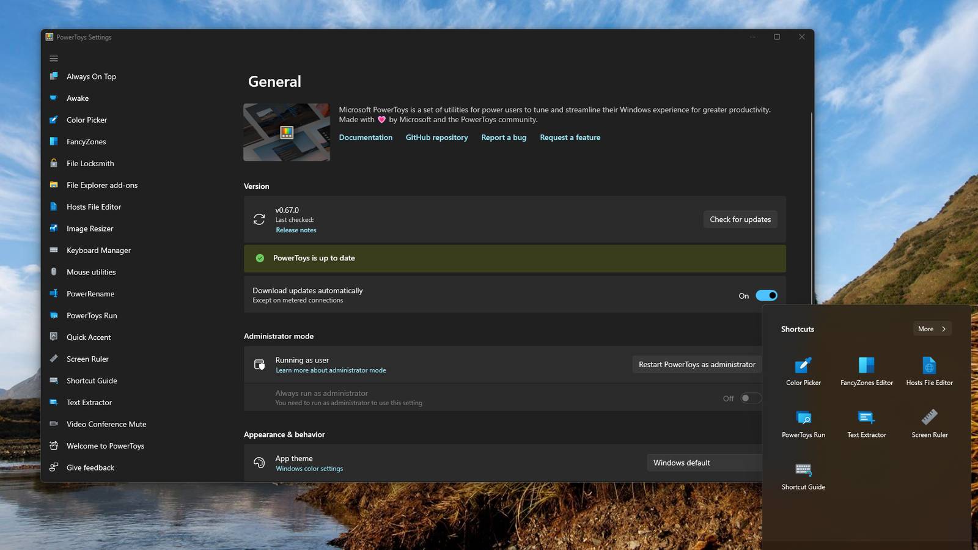
Task: Open Learn more about administrator mode
Action: pyautogui.click(x=331, y=370)
